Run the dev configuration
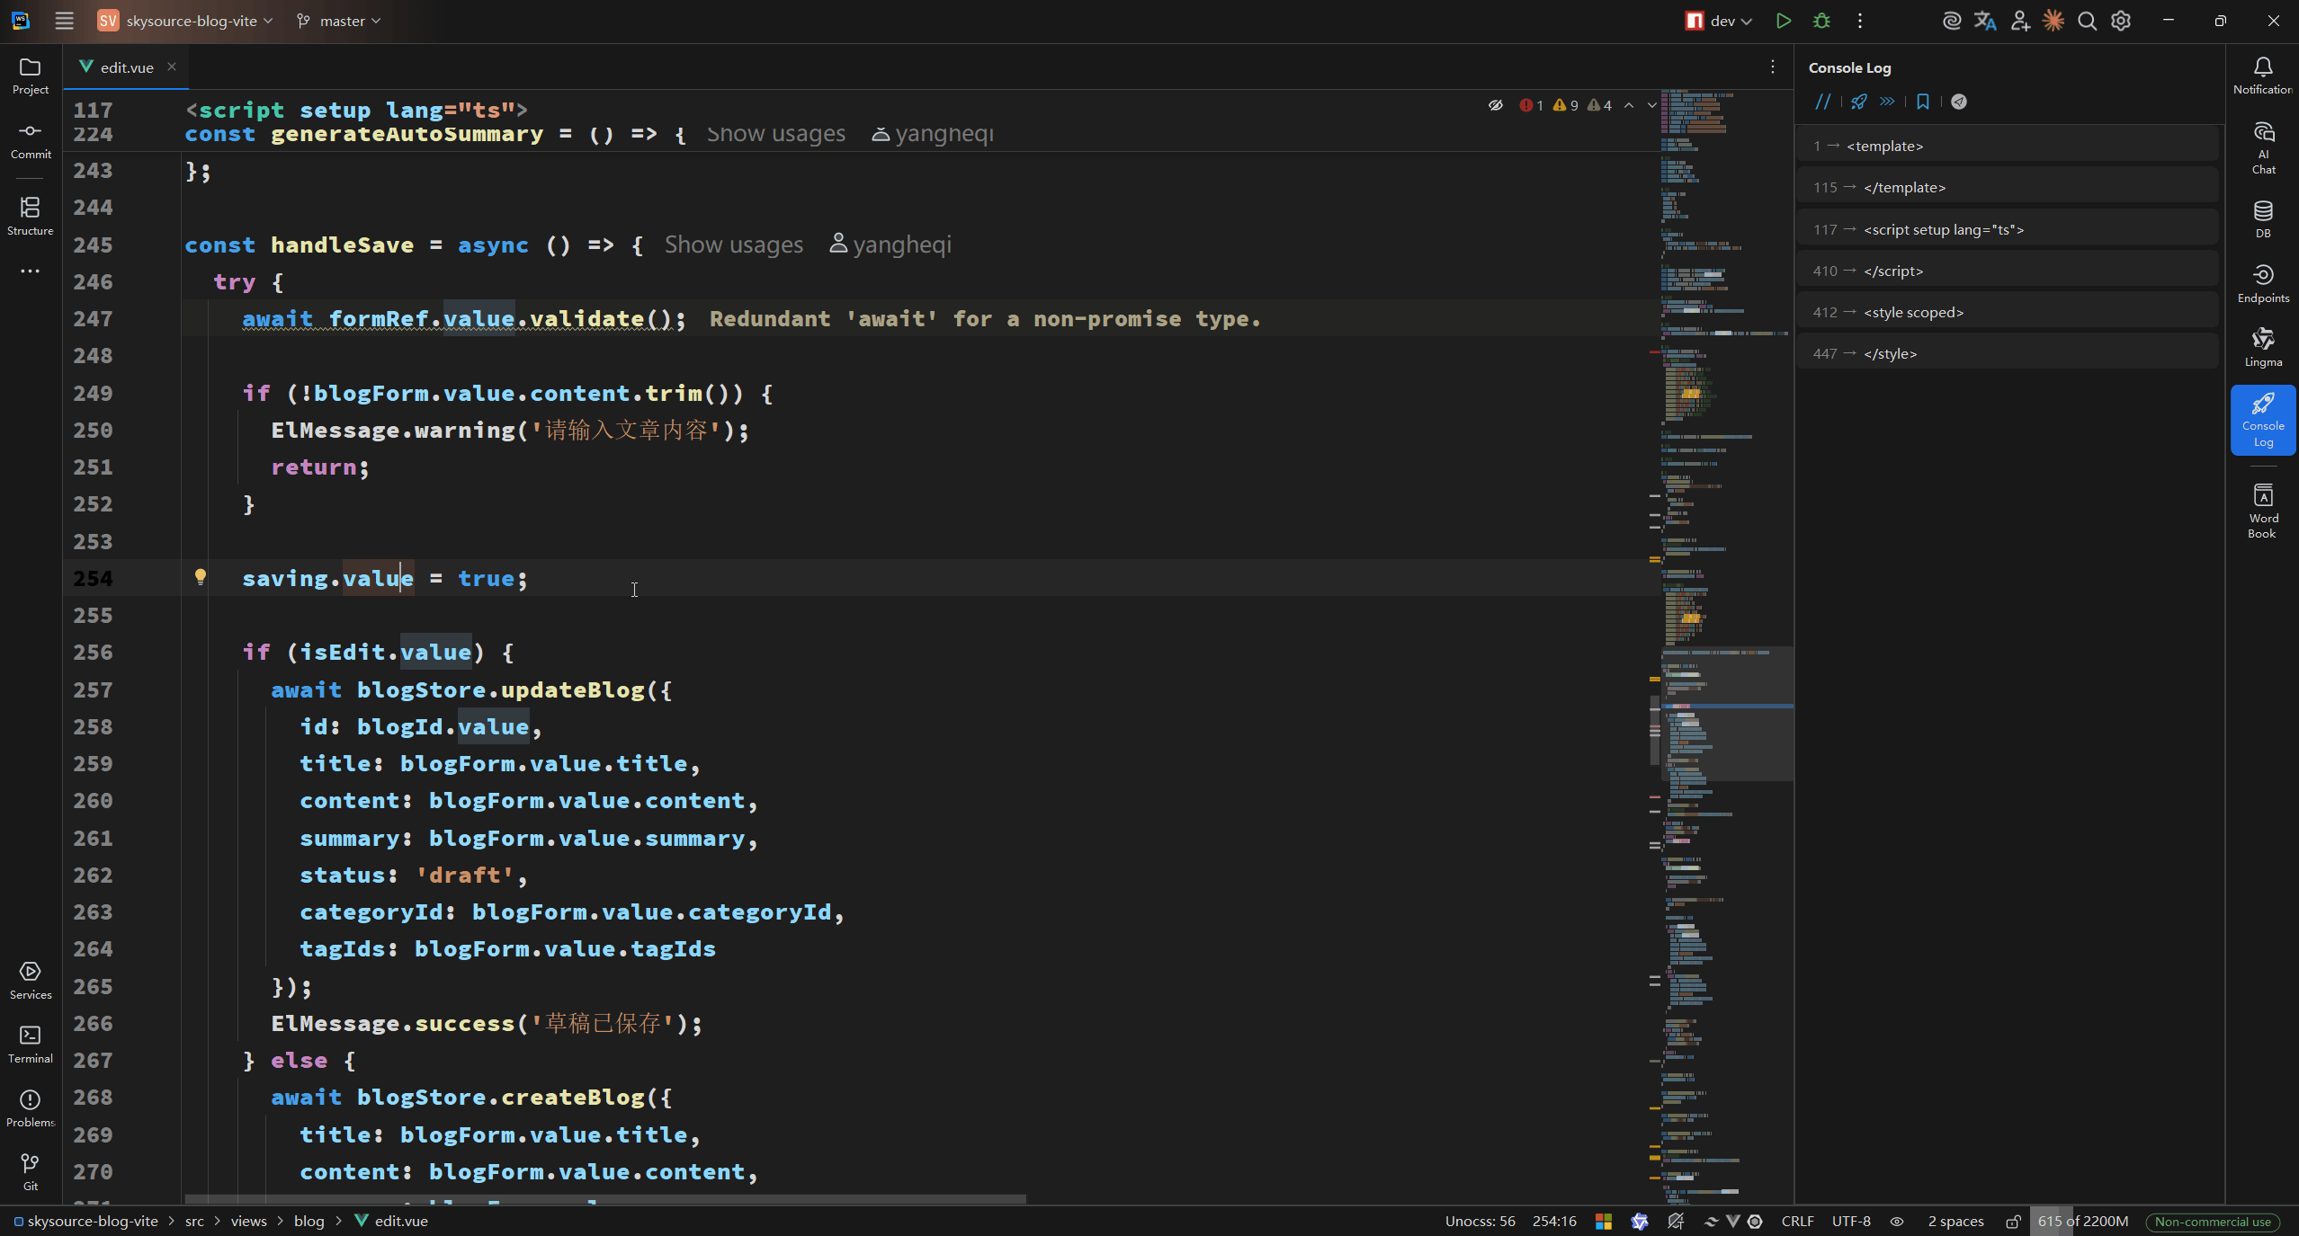This screenshot has width=2299, height=1236. tap(1784, 21)
